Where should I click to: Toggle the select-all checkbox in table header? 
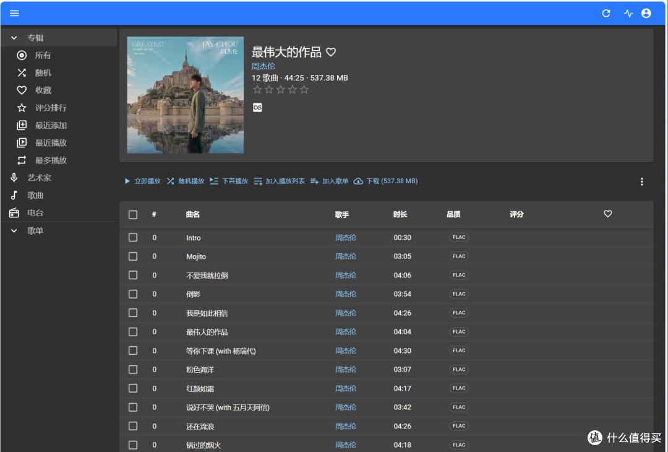tap(133, 214)
